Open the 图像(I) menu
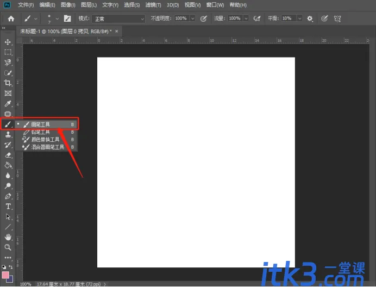Image resolution: width=376 pixels, height=287 pixels. [x=68, y=5]
